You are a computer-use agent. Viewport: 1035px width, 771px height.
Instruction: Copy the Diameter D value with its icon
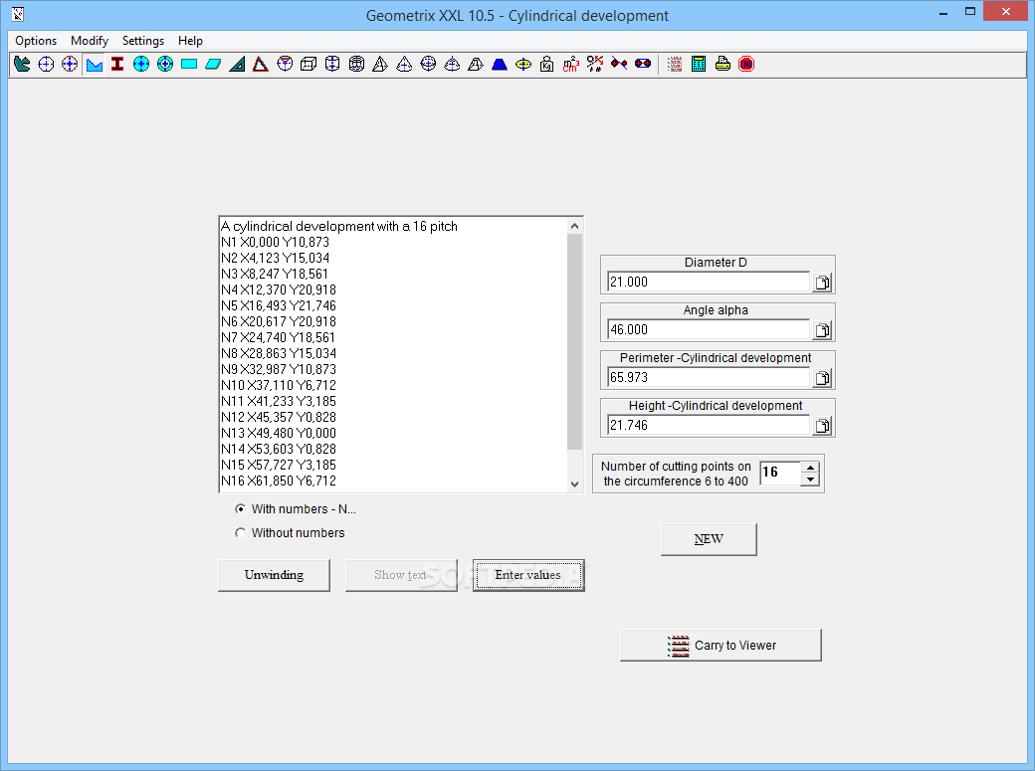coord(822,283)
